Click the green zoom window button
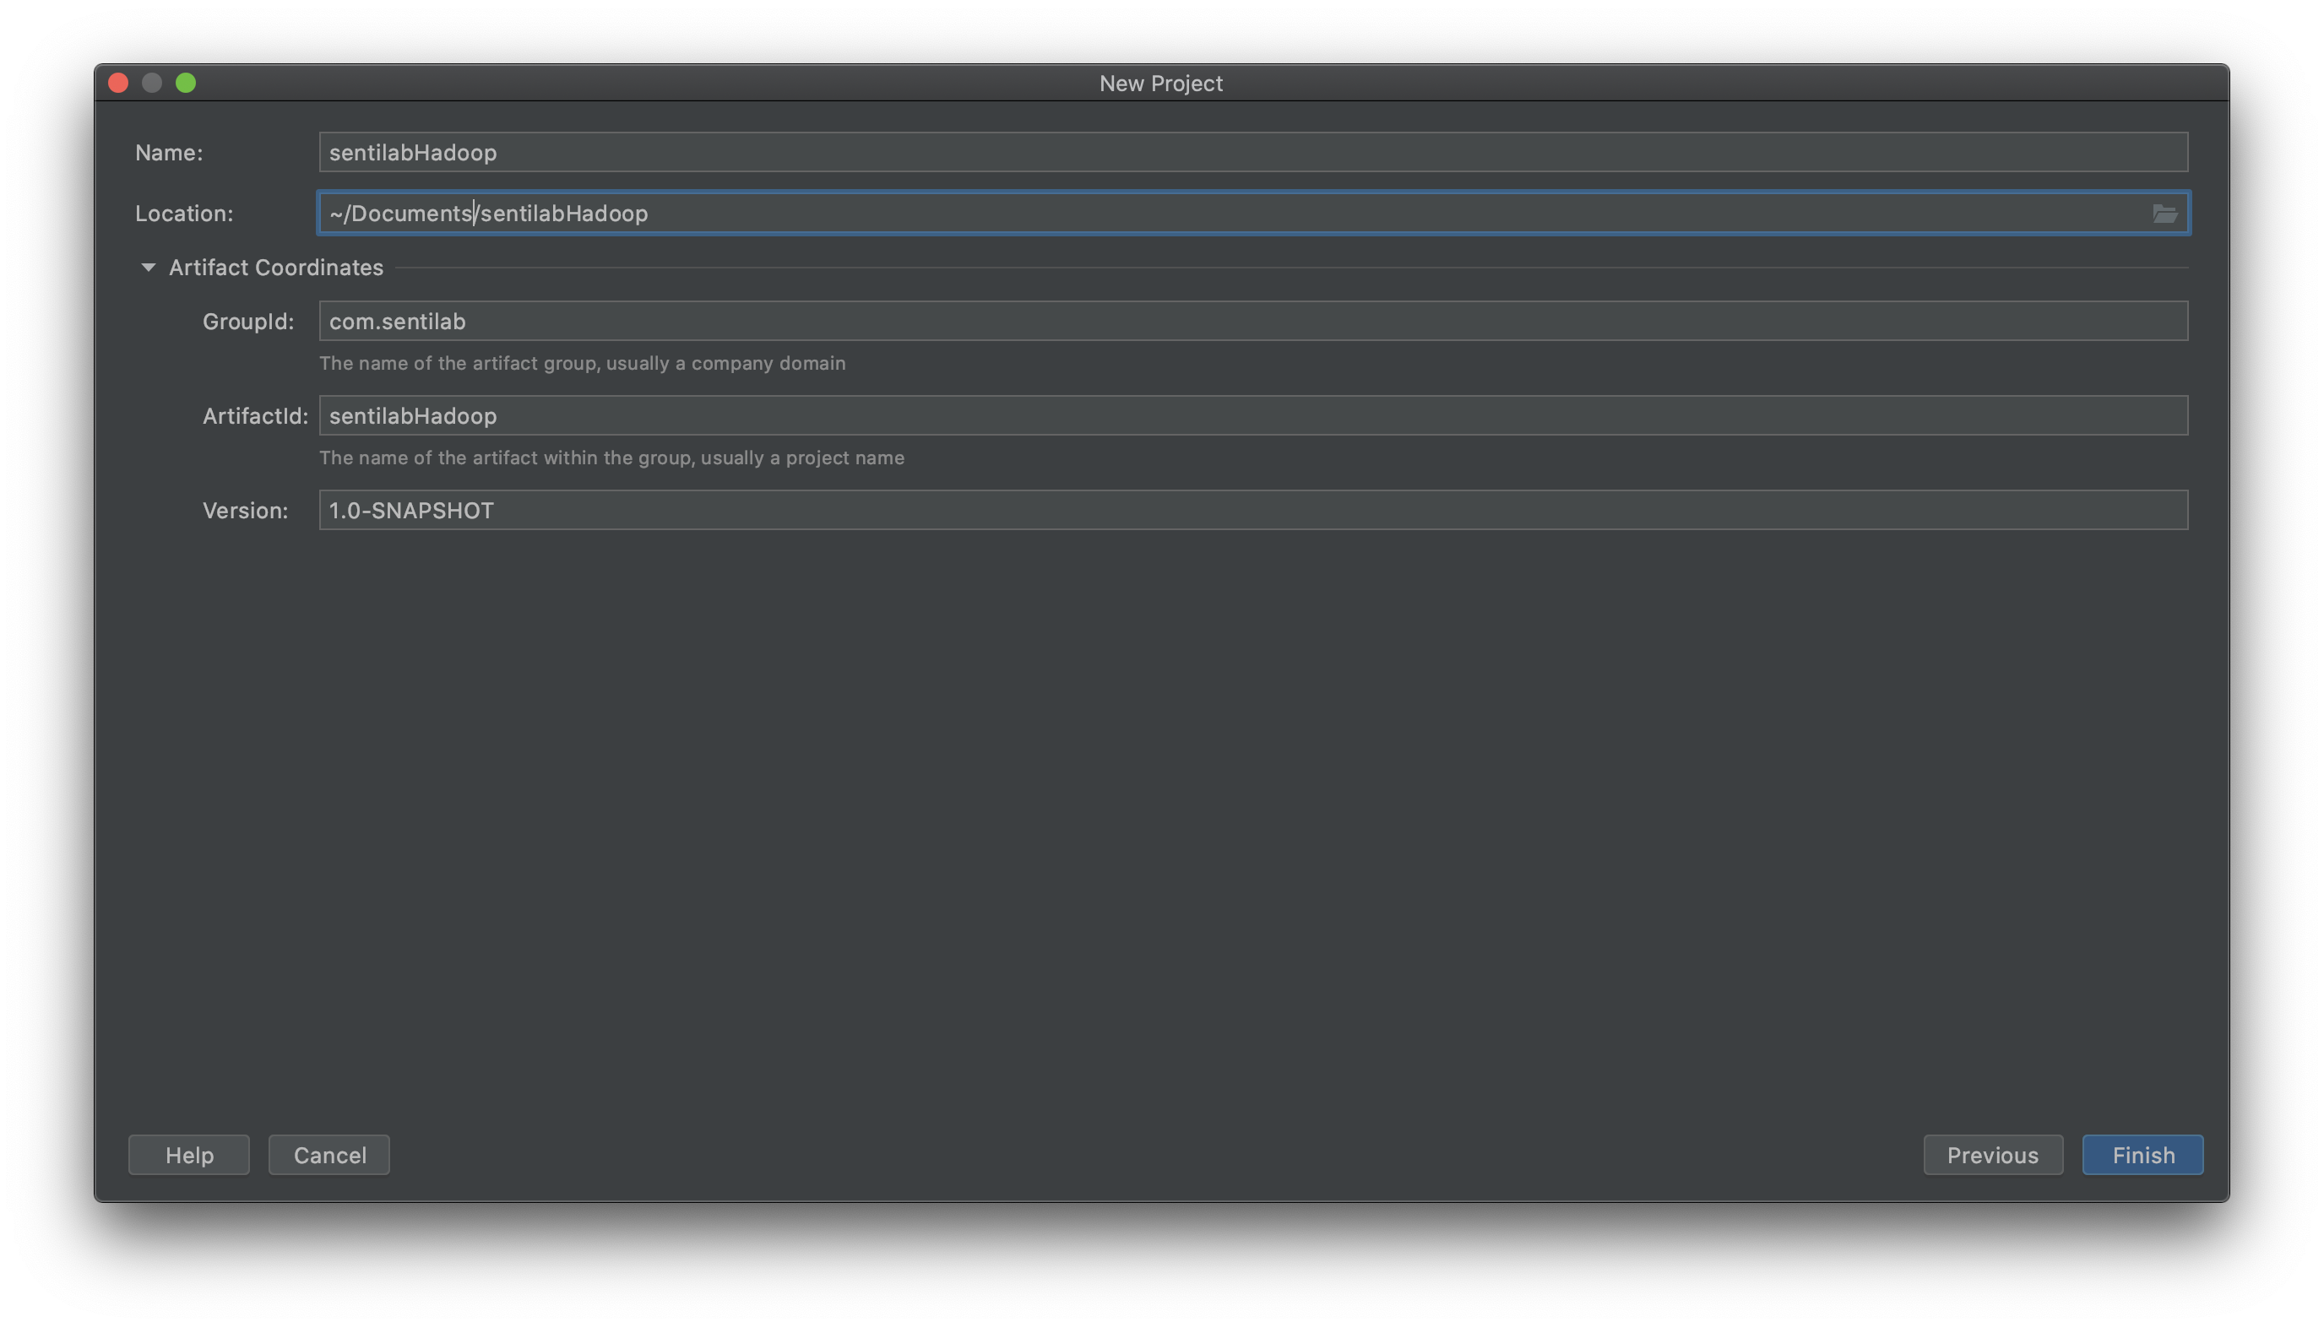Image resolution: width=2324 pixels, height=1327 pixels. [x=186, y=83]
